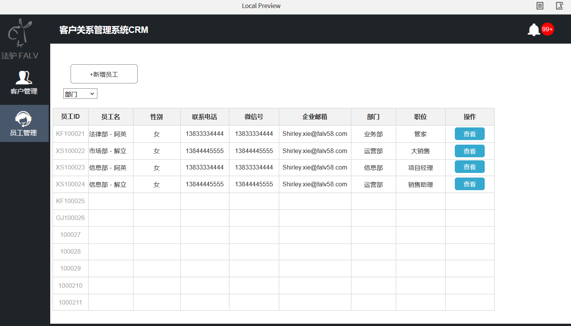Click the 信息部 department cell for XS100023
This screenshot has width=571, height=326.
pyautogui.click(x=374, y=168)
